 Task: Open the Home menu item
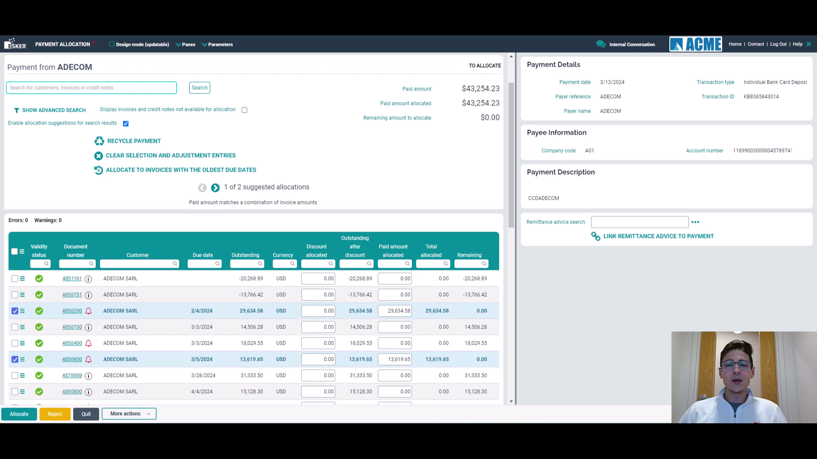click(735, 44)
